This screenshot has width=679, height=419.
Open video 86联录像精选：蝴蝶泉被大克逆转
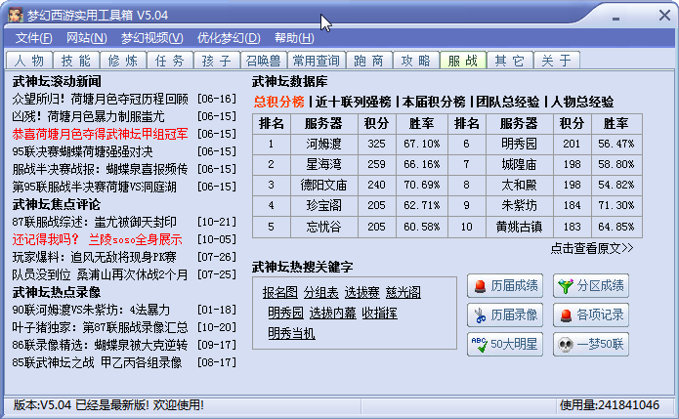[100, 345]
